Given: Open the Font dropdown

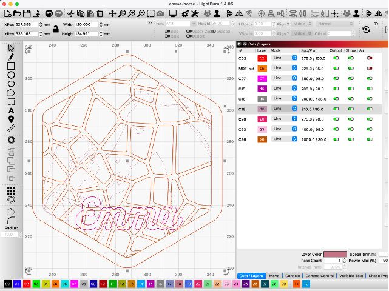Looking at the screenshot, I should (x=181, y=24).
